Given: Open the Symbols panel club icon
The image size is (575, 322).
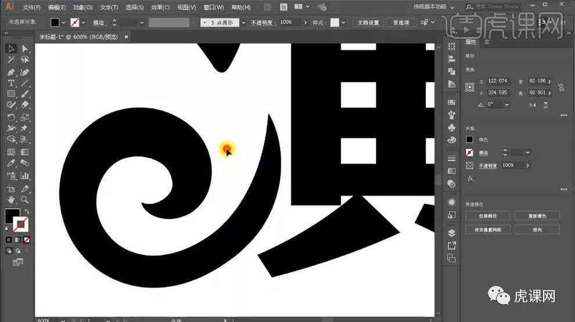Looking at the screenshot, I should pos(451,128).
